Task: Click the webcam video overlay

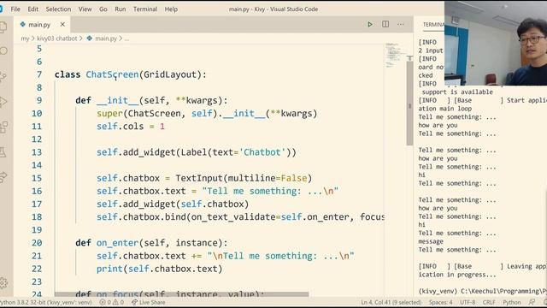Action: [x=496, y=44]
